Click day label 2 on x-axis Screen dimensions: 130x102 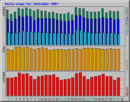pos(12,99)
